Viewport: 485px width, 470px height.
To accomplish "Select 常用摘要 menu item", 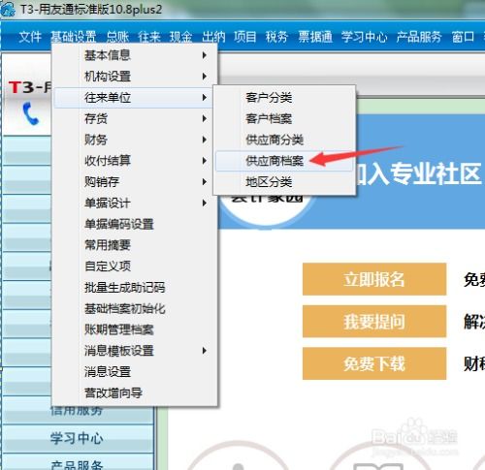I will 134,245.
